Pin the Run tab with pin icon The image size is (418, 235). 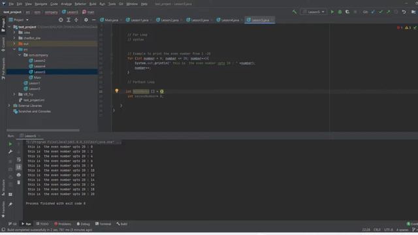pyautogui.click(x=10, y=204)
